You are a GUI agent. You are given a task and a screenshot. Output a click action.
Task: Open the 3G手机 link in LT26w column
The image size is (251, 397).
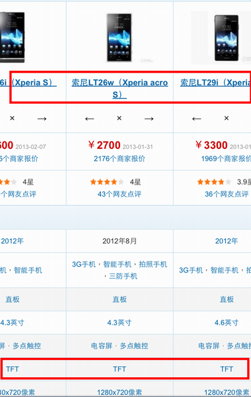click(x=84, y=264)
